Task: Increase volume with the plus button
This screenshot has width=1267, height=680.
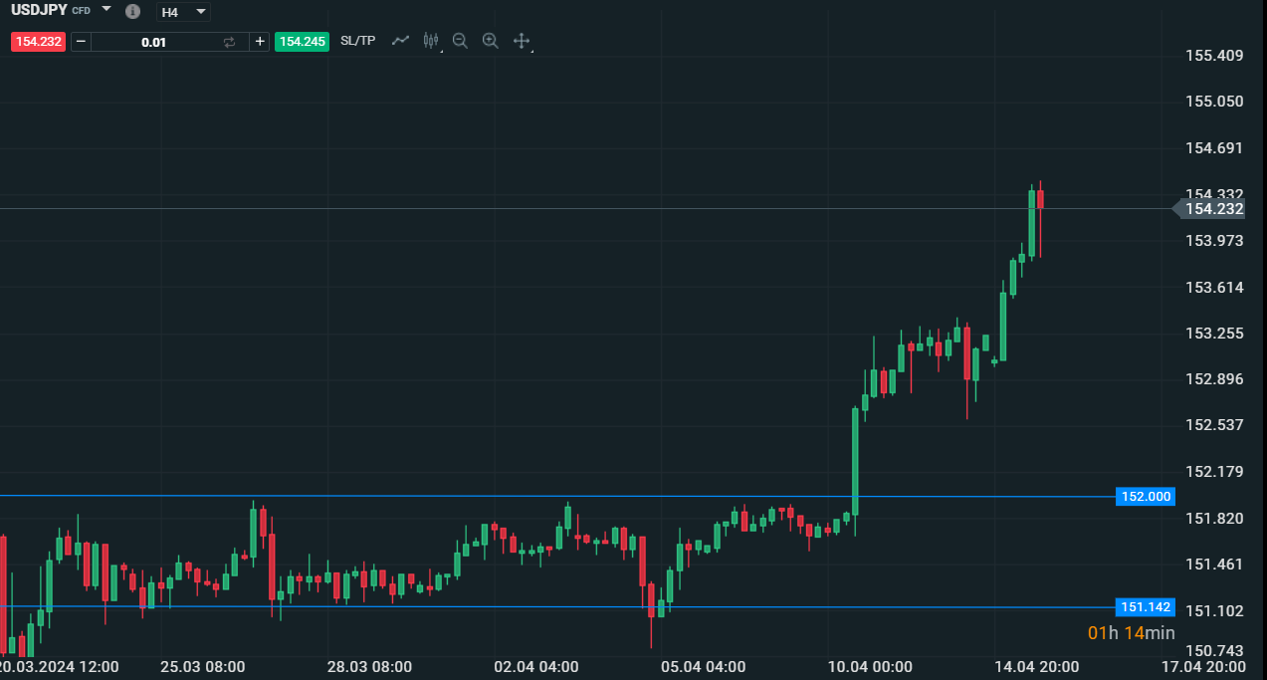Action: click(260, 42)
